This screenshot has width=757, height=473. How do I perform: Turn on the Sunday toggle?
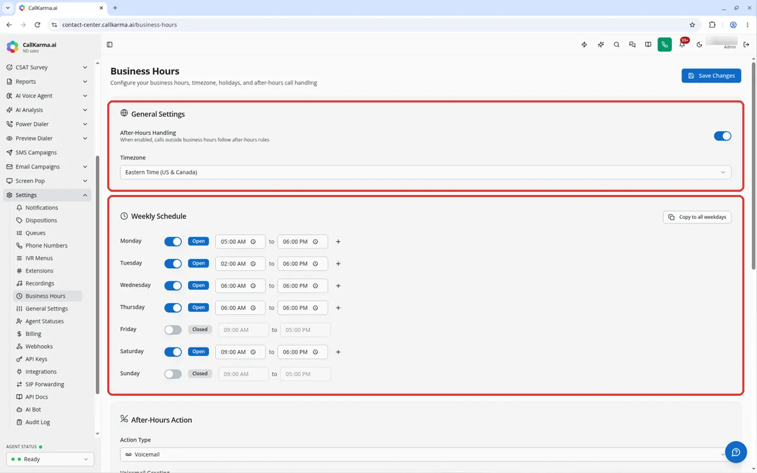[173, 374]
